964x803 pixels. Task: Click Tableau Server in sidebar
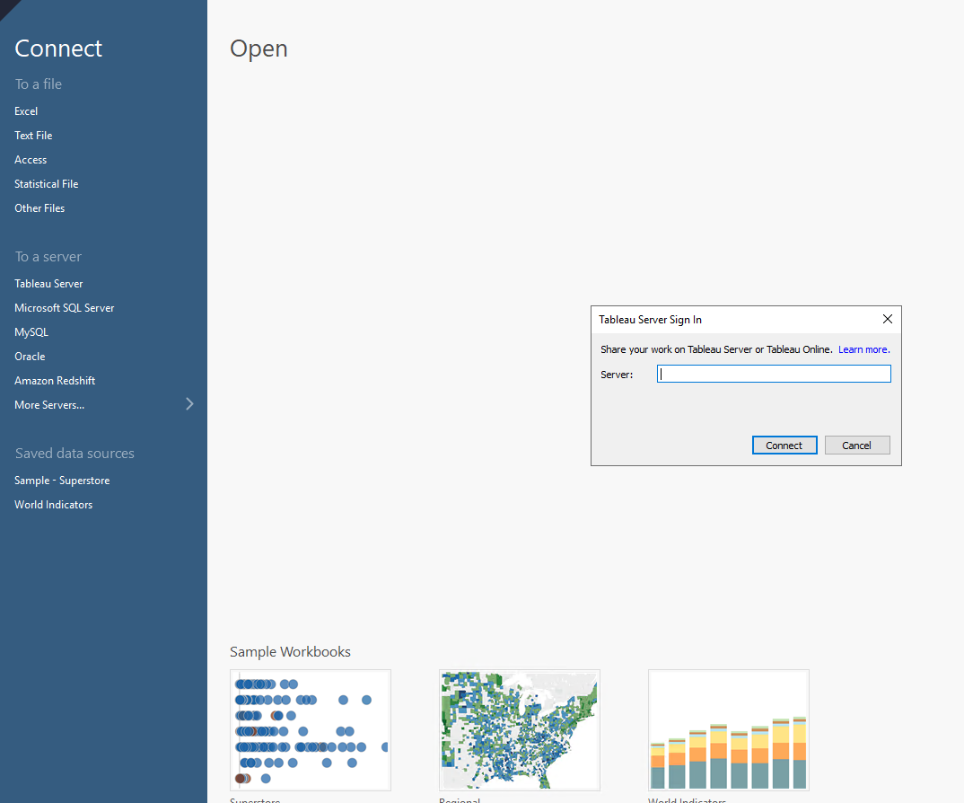click(x=48, y=284)
